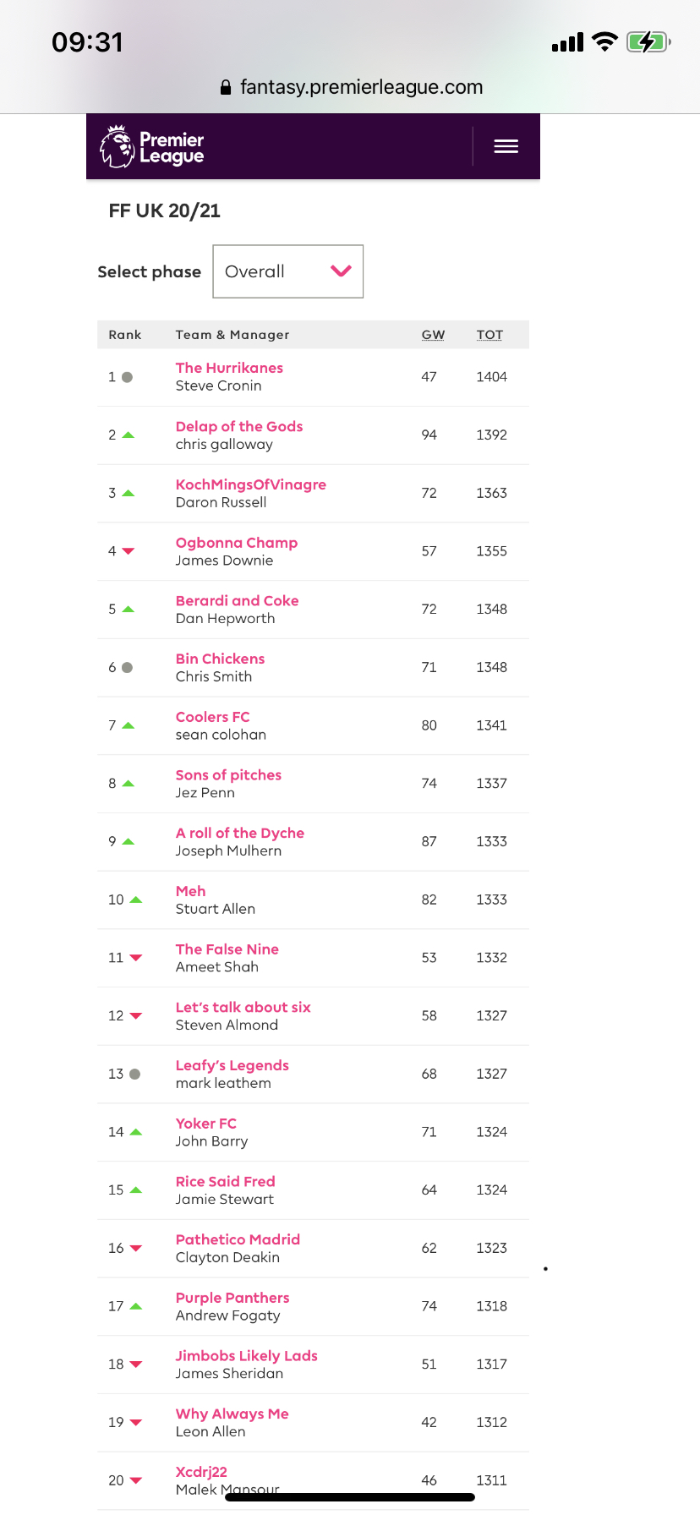This screenshot has height=1515, width=700.
Task: Open KochMingsOfVinagre team page
Action: 250,484
